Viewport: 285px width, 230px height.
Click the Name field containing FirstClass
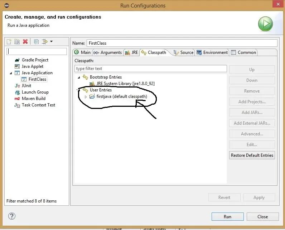(x=182, y=43)
